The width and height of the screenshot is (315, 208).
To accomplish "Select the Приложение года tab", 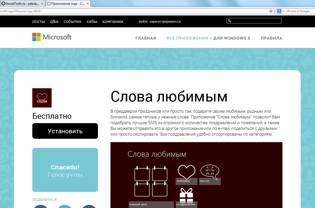I will pyautogui.click(x=67, y=4).
